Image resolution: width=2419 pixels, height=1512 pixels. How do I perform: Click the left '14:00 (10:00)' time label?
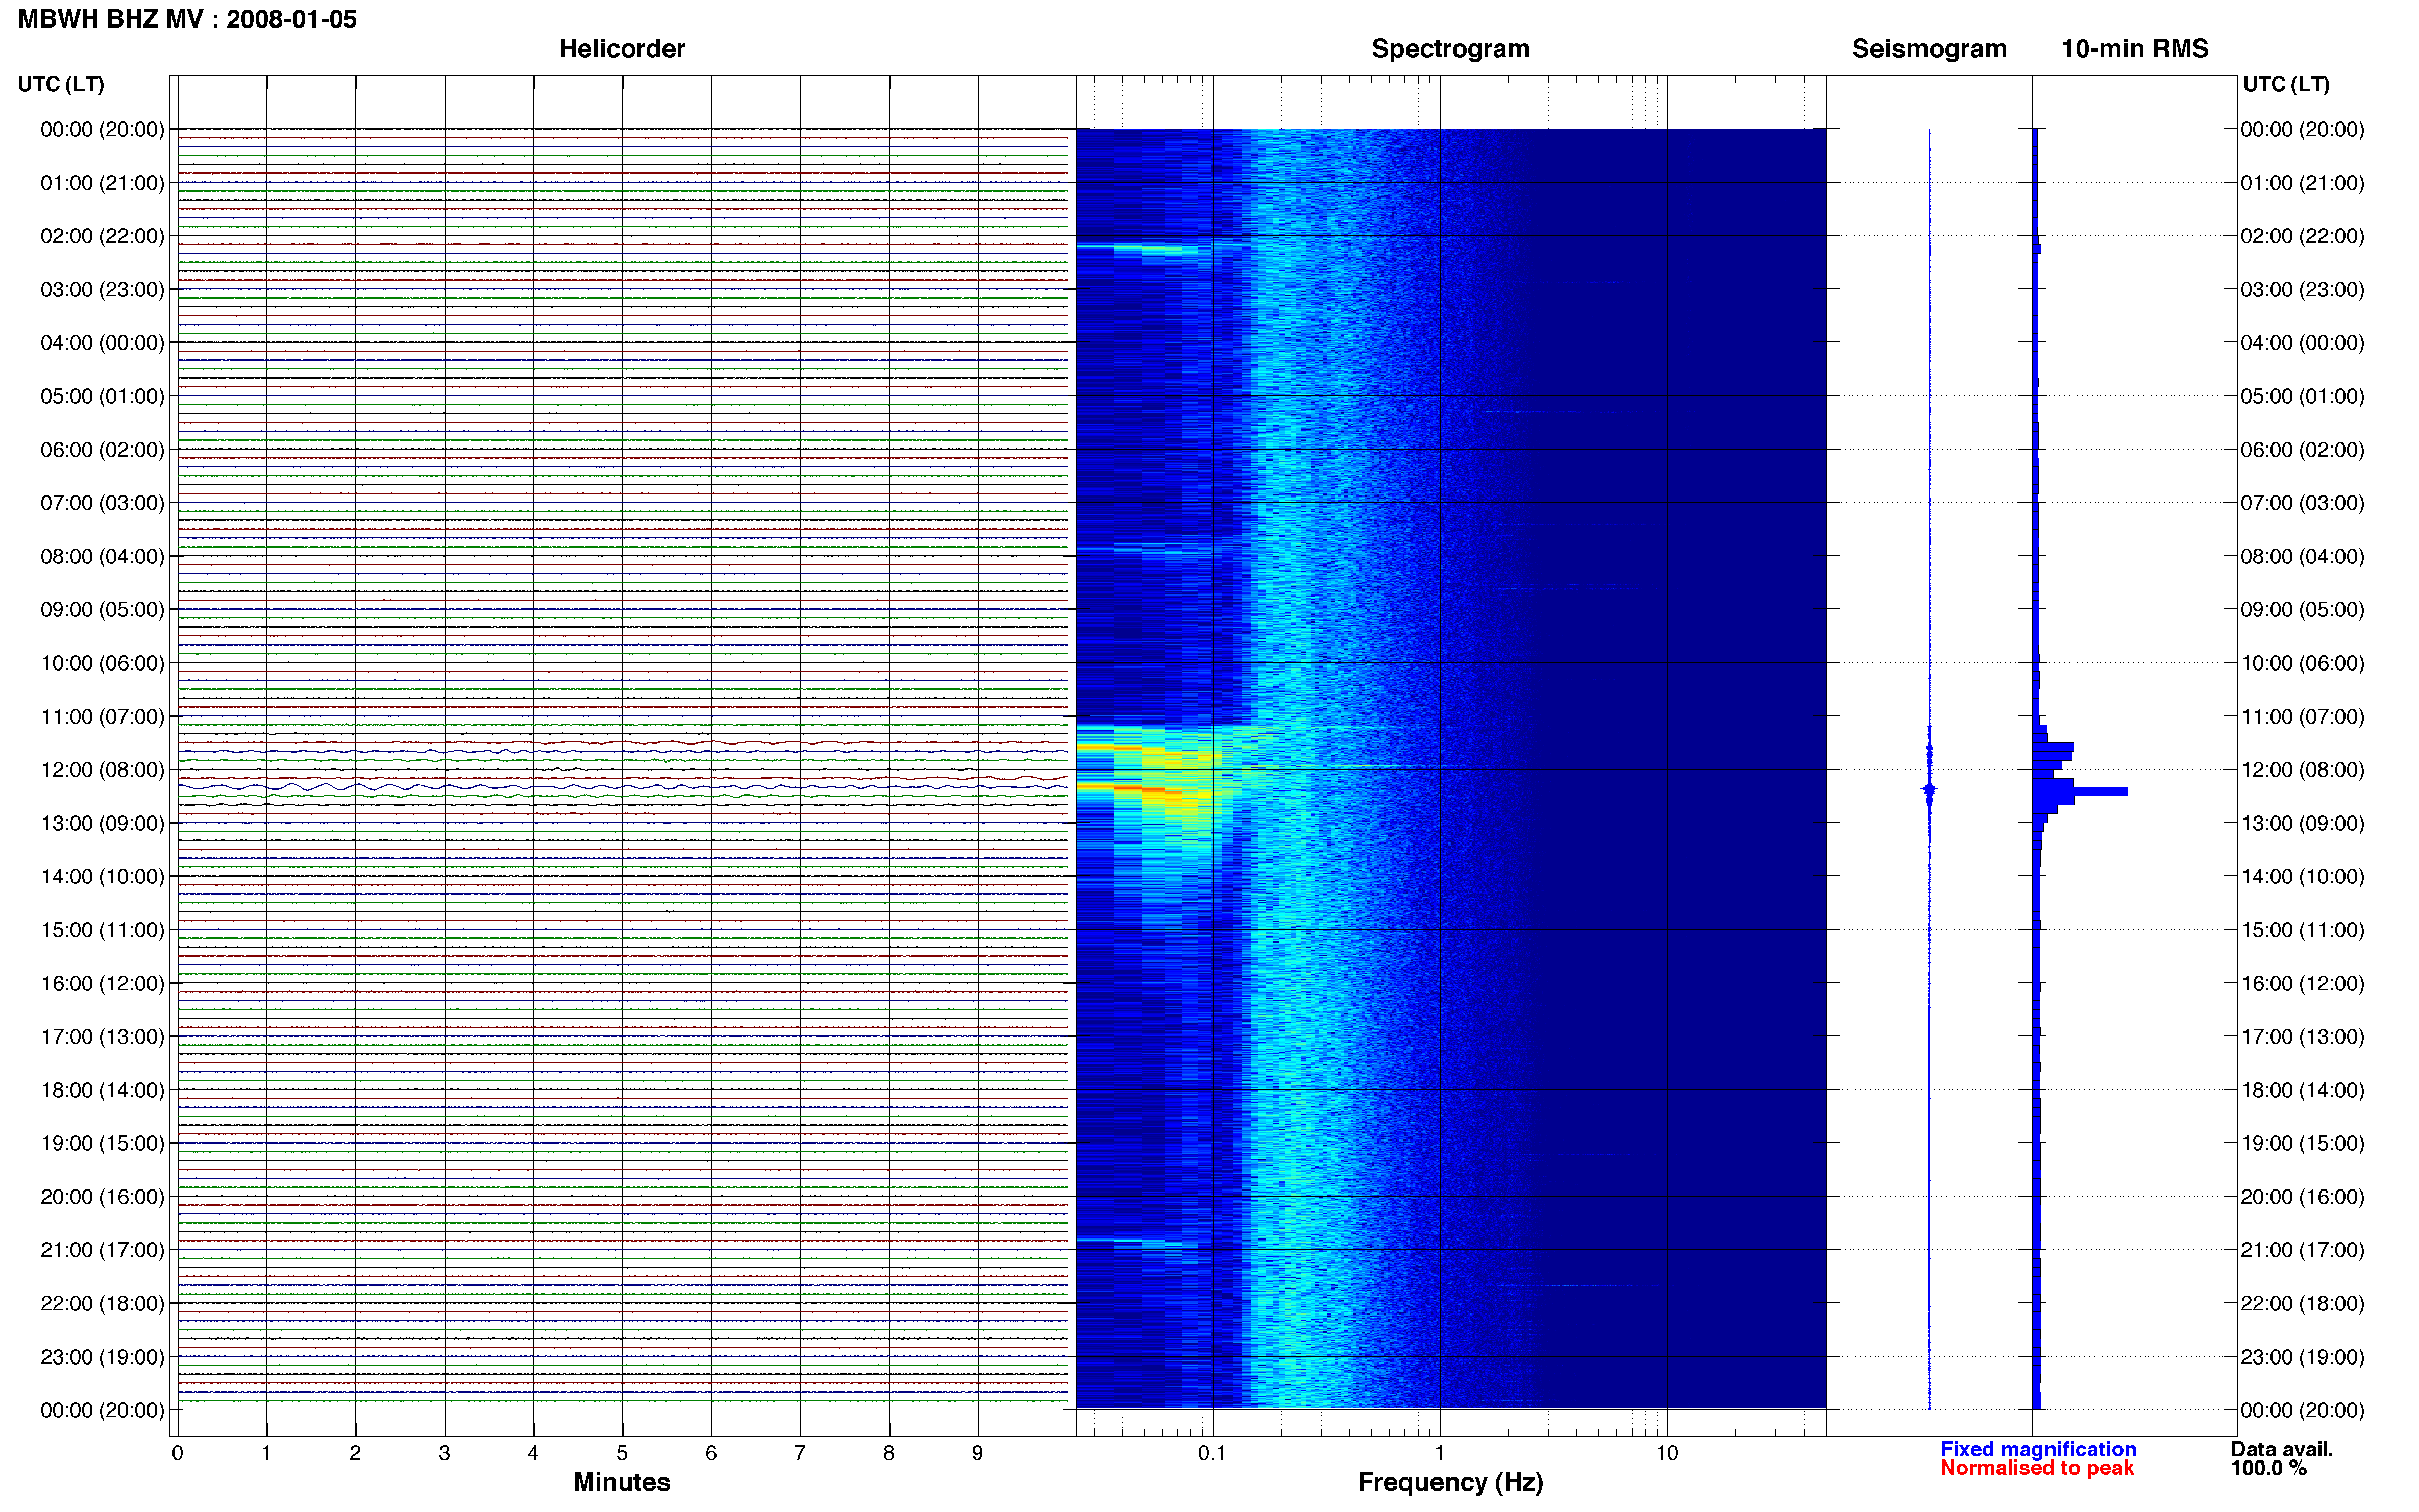[102, 876]
